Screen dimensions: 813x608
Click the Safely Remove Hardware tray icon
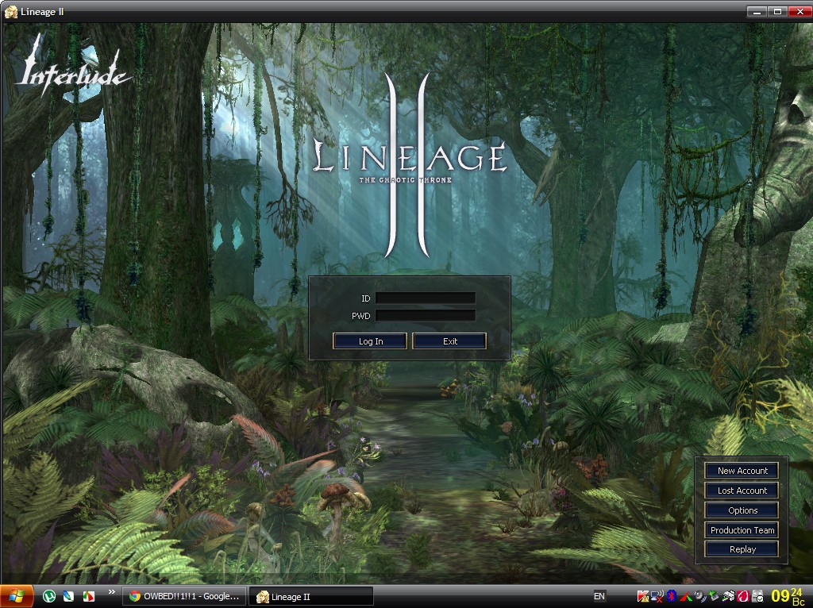point(714,596)
